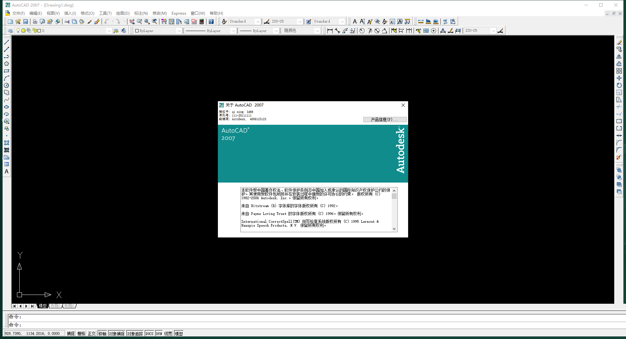This screenshot has height=339, width=626.
Task: Click the 产品信息(P)... button
Action: tap(385, 120)
